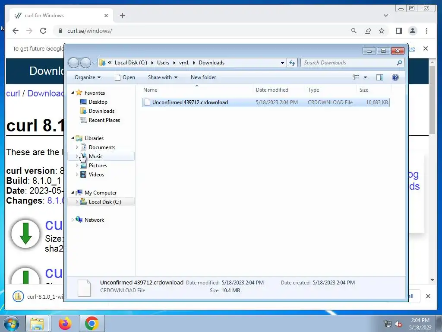
Task: Click Open in Explorer toolbar
Action: coord(125,77)
